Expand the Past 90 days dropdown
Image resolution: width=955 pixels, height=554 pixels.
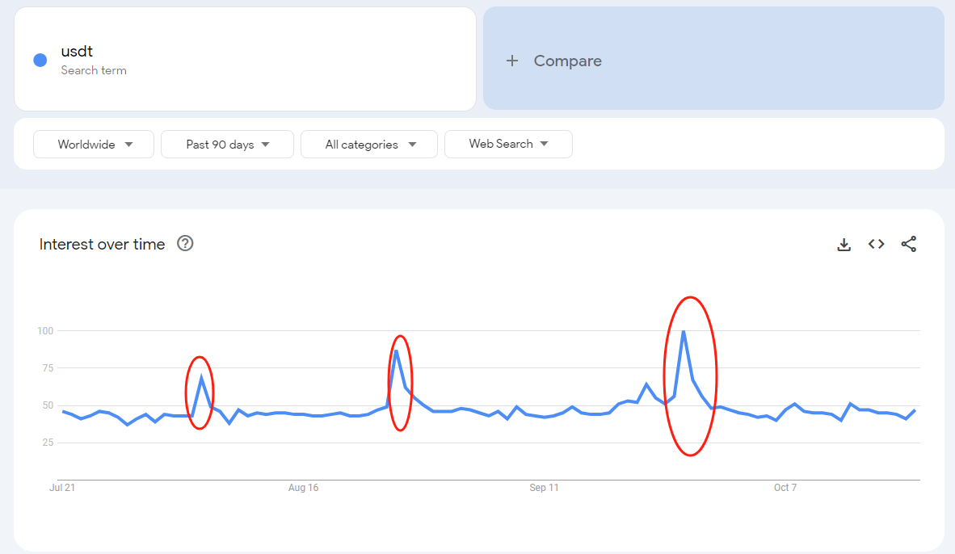(x=227, y=145)
